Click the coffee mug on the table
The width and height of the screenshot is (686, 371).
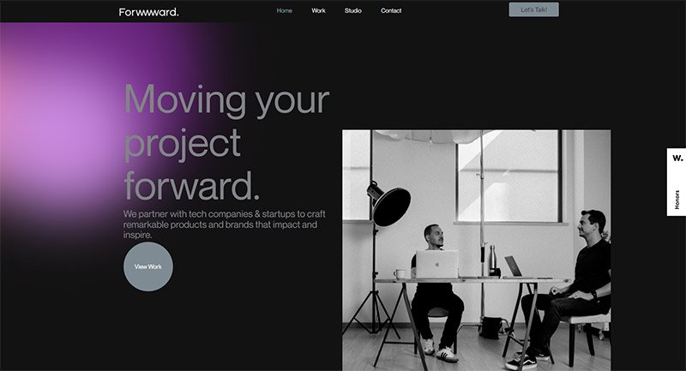(x=399, y=274)
